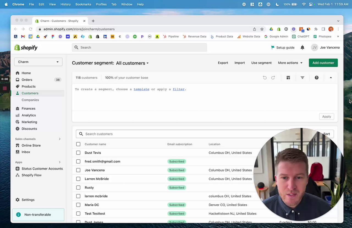Click the Shopify Flow app icon
This screenshot has height=228, width=352.
tap(18, 175)
